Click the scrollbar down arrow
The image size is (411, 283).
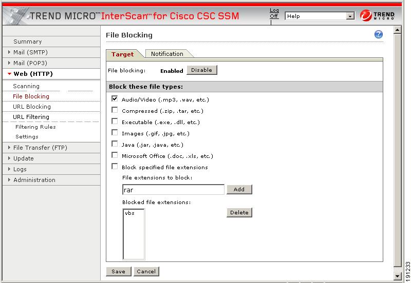[397, 276]
